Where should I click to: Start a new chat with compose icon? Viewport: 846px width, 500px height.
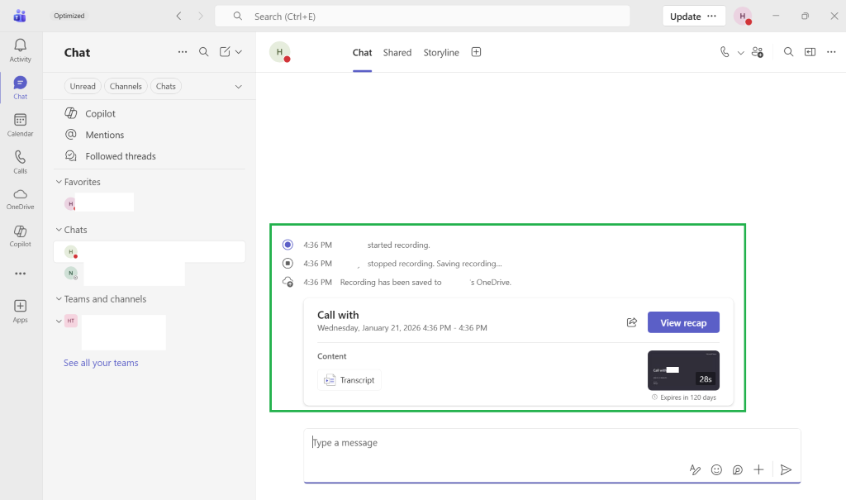coord(225,52)
